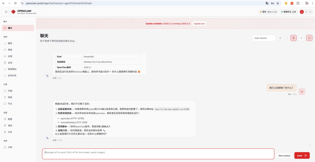Open the yellow browser extension icon
The image size is (315, 162).
point(286,3)
